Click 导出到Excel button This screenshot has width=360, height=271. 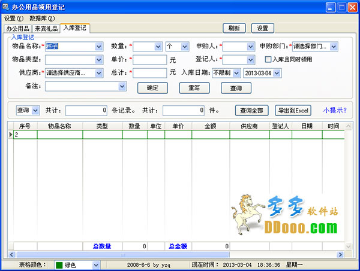tap(293, 111)
